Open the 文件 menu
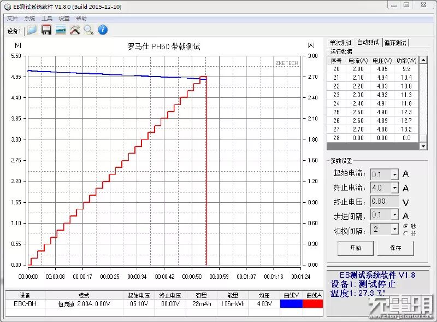Screen dimensions: 437x322 click(12, 19)
